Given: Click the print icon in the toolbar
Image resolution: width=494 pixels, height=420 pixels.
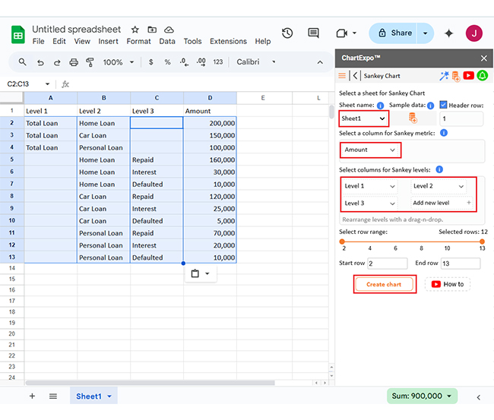Looking at the screenshot, I should [74, 62].
